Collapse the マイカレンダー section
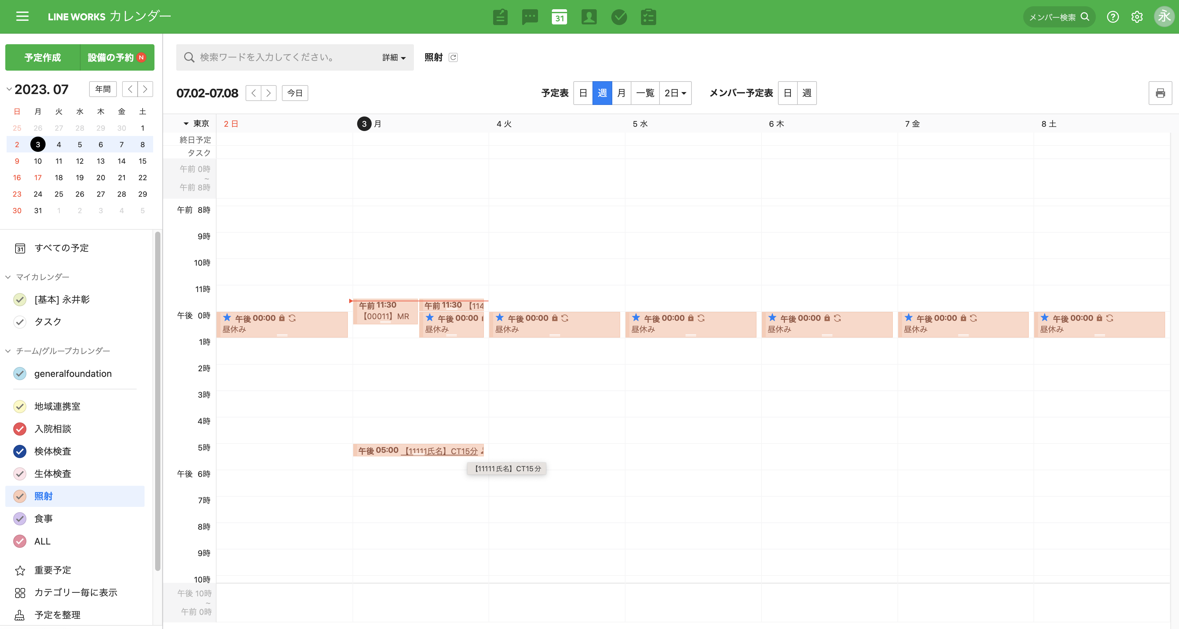This screenshot has width=1179, height=629. click(8, 277)
